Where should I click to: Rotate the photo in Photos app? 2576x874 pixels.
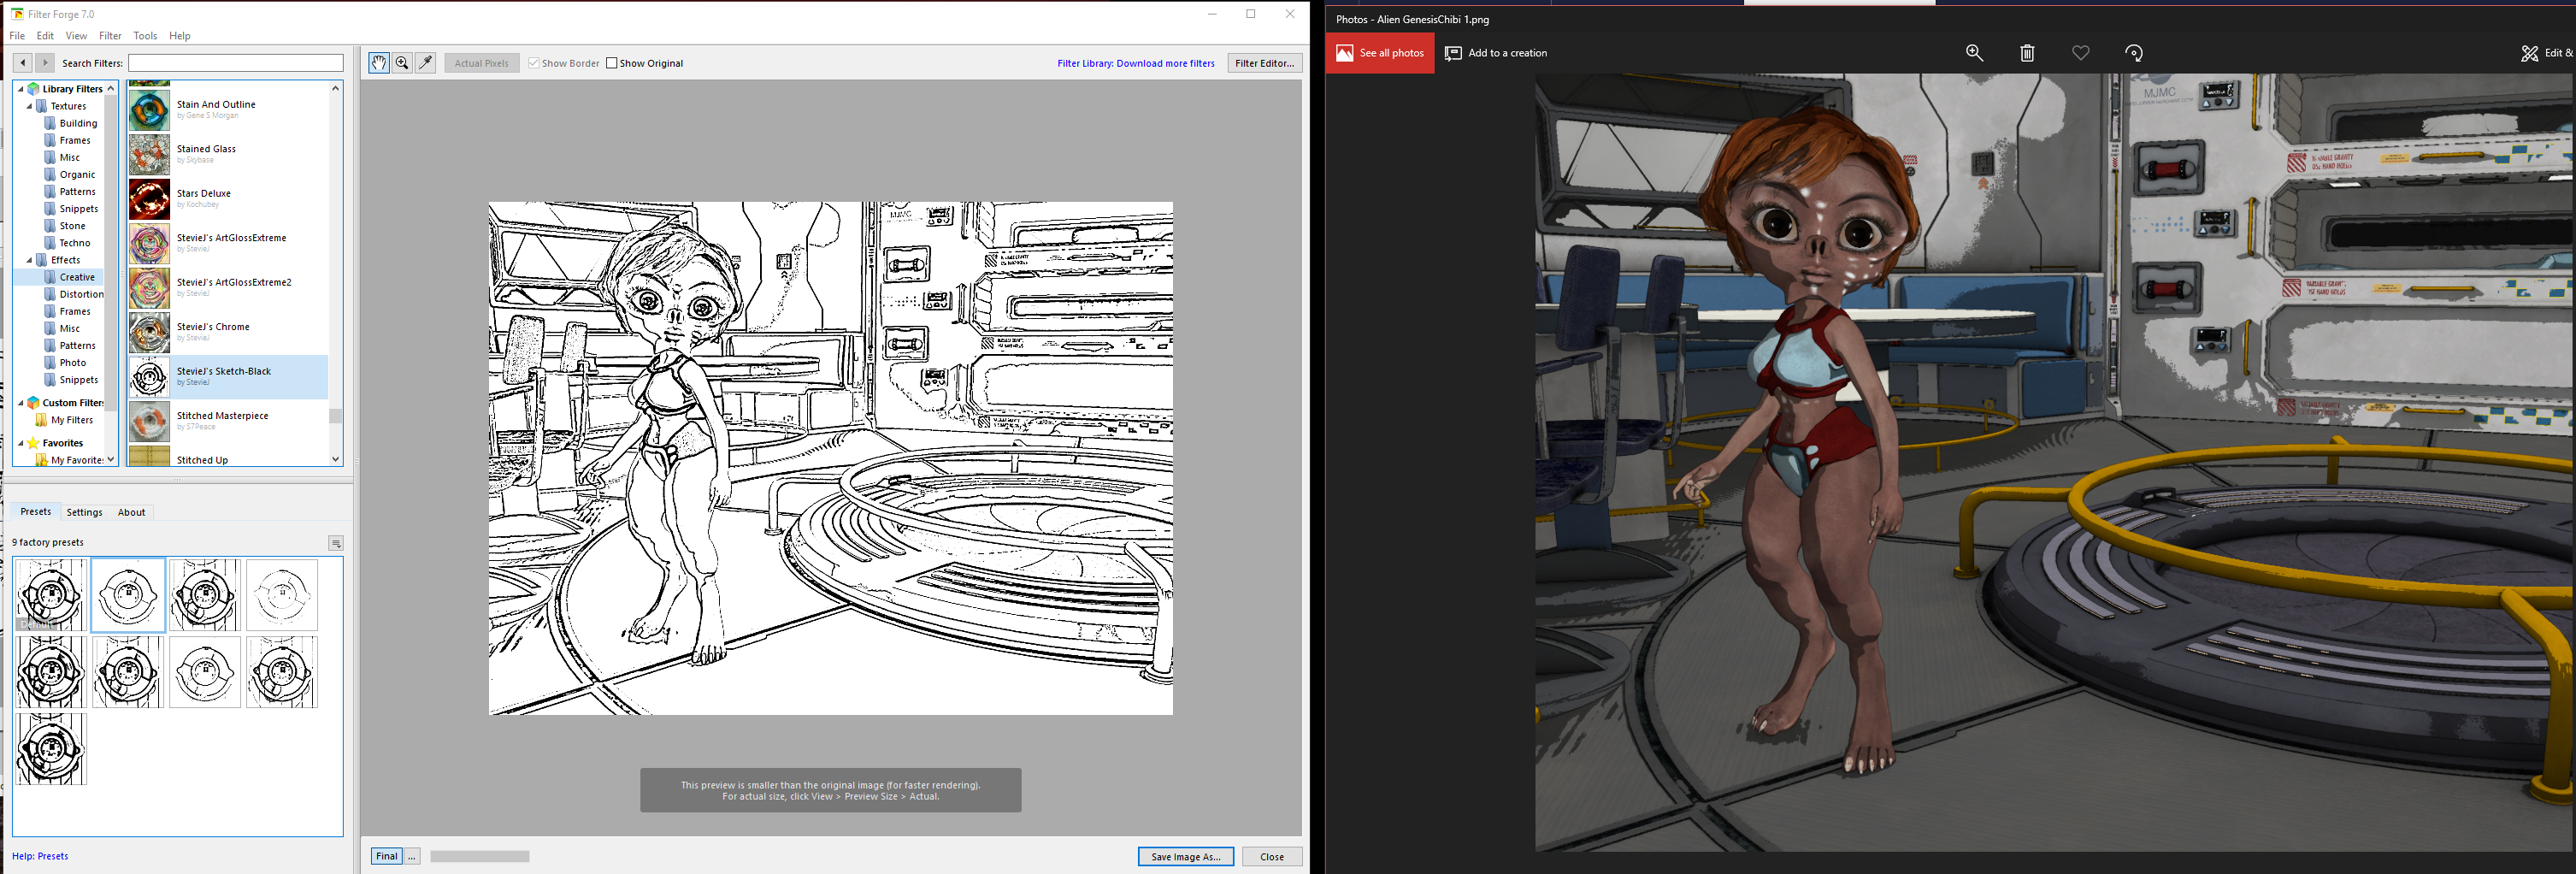[x=2133, y=53]
